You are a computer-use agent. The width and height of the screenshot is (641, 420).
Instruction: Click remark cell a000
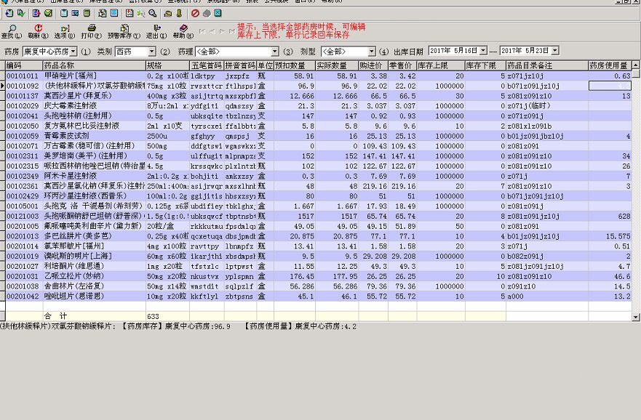547,296
